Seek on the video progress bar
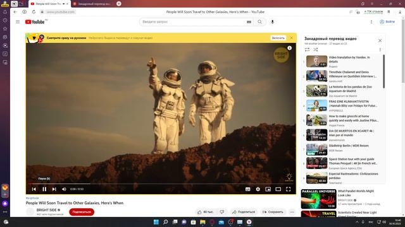Screen dimensions: 405x227 point(161,183)
